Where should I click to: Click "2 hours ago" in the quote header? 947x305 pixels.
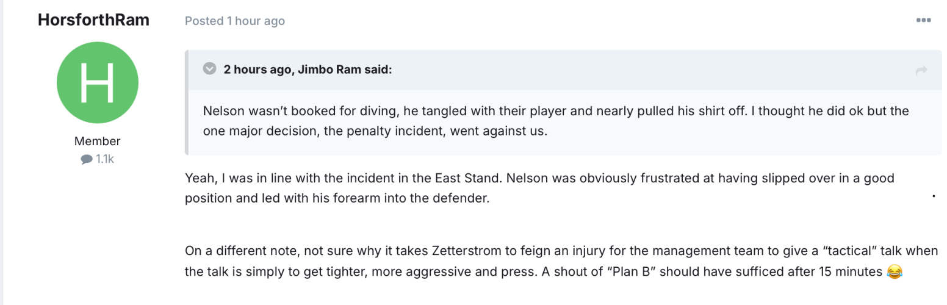point(259,69)
